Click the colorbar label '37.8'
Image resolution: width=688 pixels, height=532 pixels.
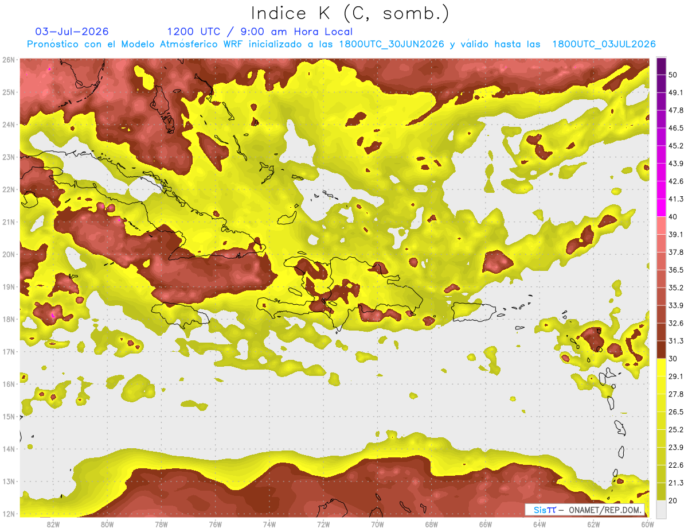(675, 252)
